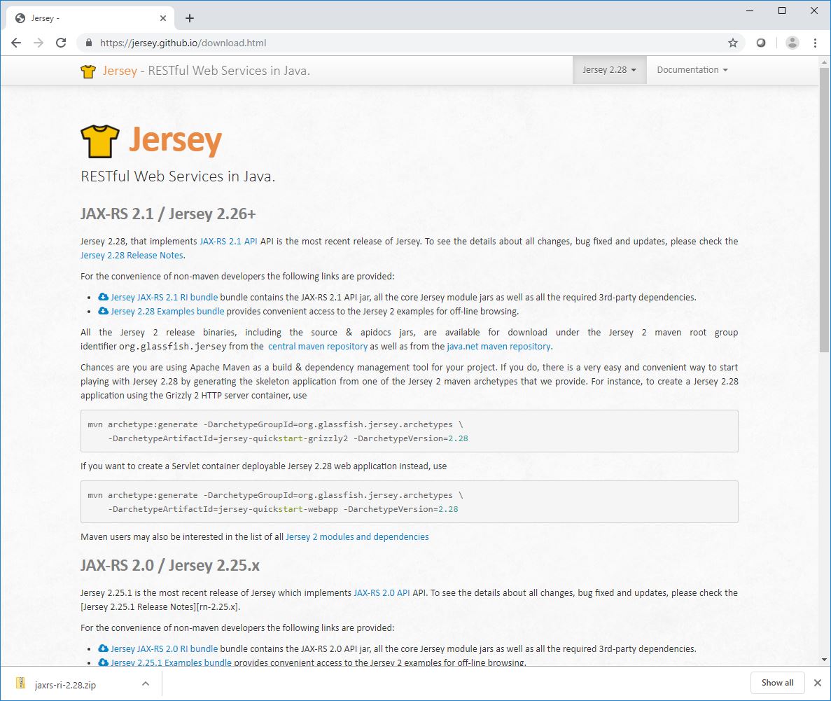Screen dimensions: 831x701
Task: Click cloud download icon for JAX-RS 2.1 bundle
Action: (104, 297)
